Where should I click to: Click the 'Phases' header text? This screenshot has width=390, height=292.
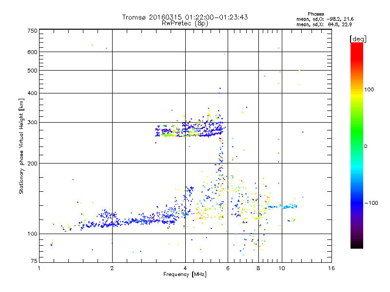coord(315,14)
